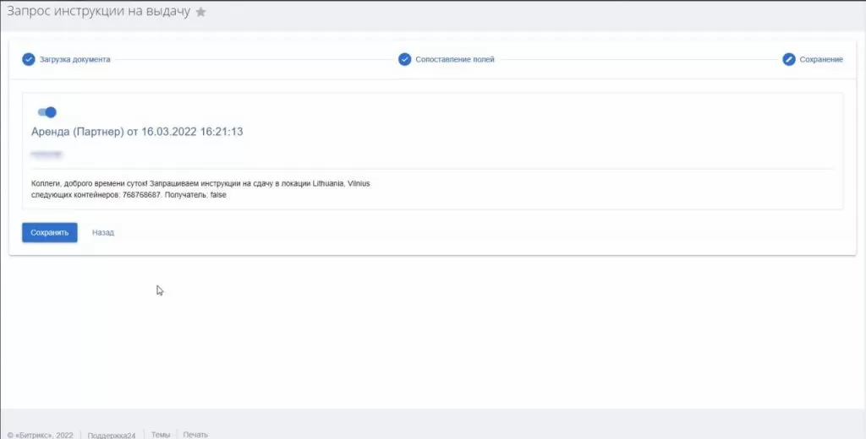Open the Поддержка24 footer link
This screenshot has width=866, height=439.
point(112,435)
